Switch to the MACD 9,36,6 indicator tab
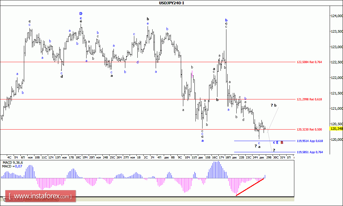The height and width of the screenshot is (206, 343). (x=13, y=199)
